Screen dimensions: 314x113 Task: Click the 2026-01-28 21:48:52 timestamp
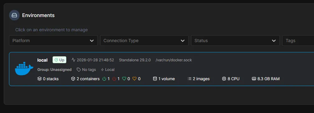[95, 60]
